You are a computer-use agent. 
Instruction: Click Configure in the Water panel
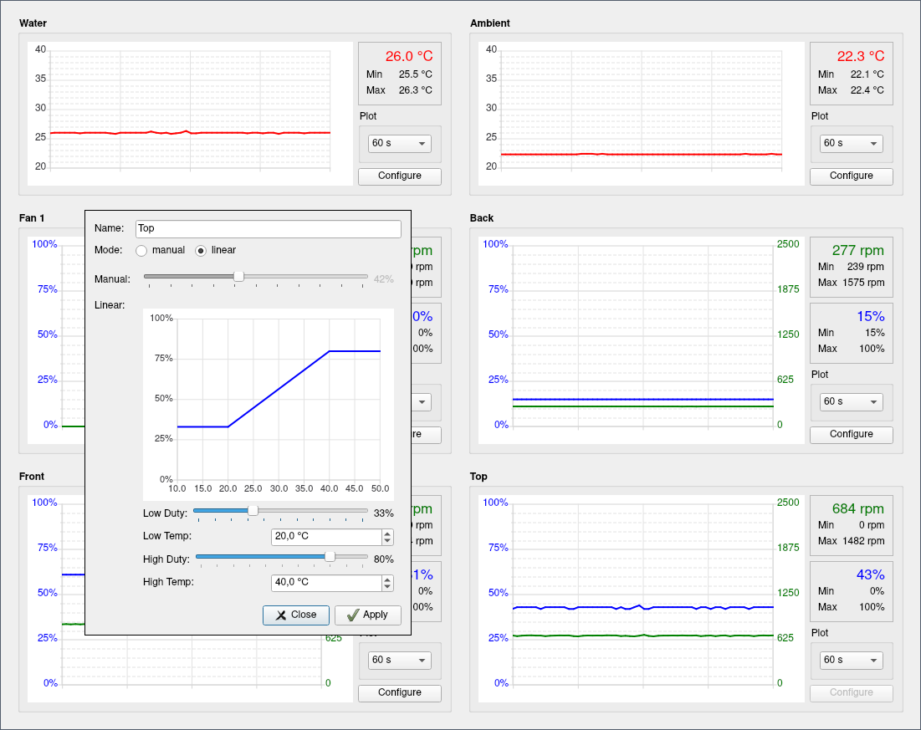point(399,176)
